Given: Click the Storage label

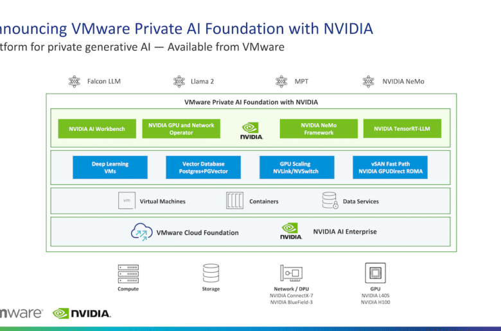Looking at the screenshot, I should 211,289.
